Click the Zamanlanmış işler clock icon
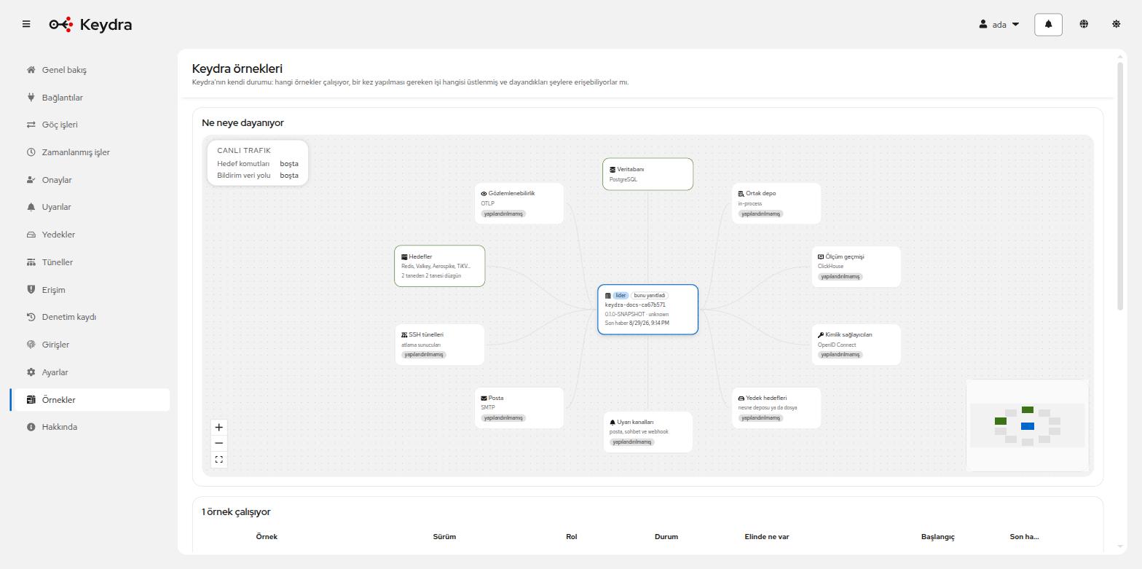 (31, 152)
